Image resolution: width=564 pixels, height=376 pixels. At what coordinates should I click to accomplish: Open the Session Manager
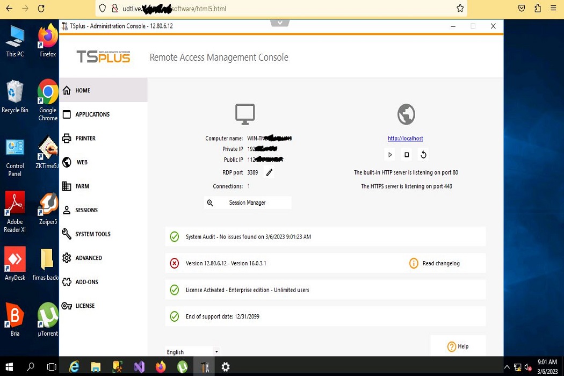click(247, 203)
